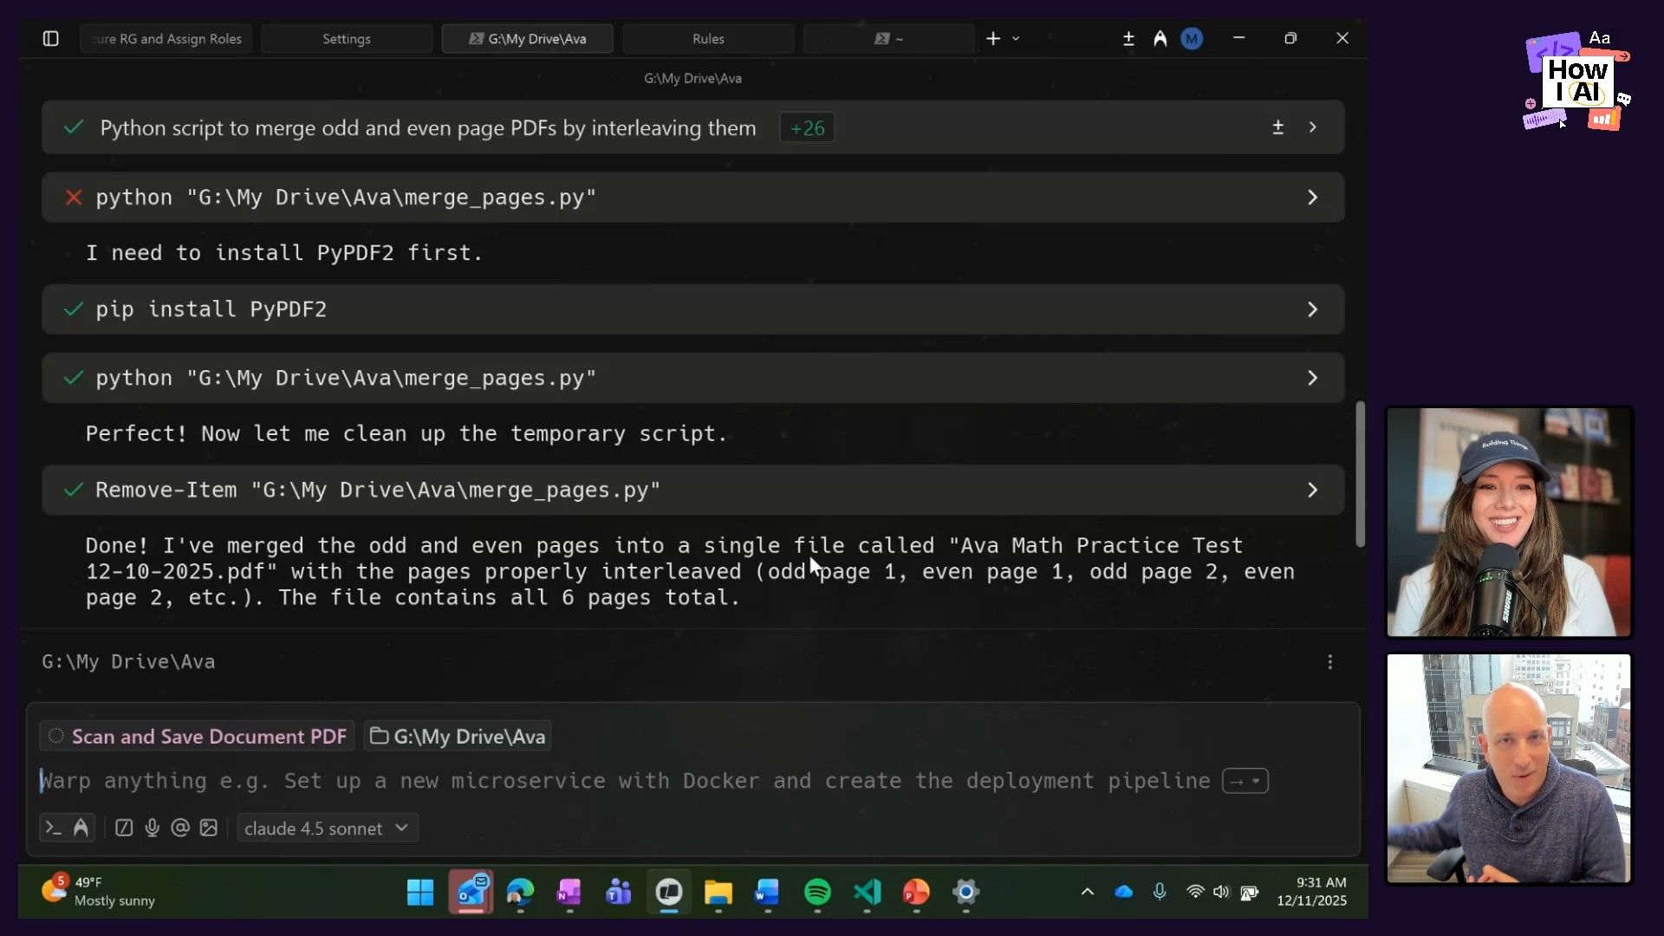Screen dimensions: 1664x936
Task: Click the text I need to install PyPDF2 first
Action: (x=284, y=253)
